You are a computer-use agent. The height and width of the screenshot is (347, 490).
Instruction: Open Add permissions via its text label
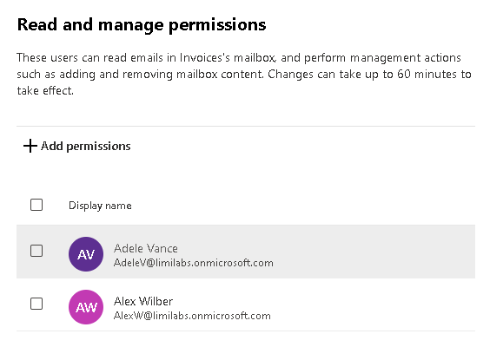point(86,146)
